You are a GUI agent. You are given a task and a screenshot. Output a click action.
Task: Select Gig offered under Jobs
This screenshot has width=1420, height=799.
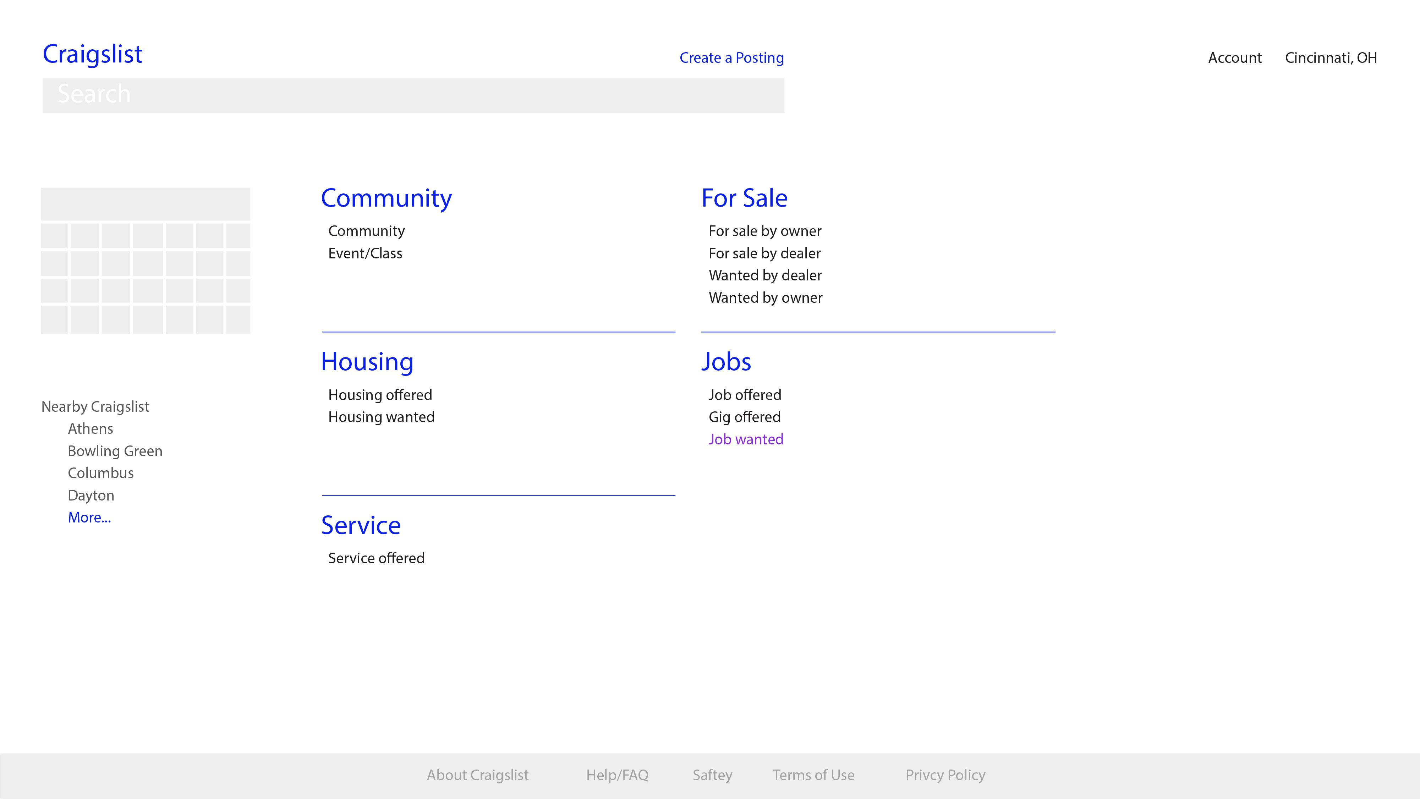click(x=744, y=417)
